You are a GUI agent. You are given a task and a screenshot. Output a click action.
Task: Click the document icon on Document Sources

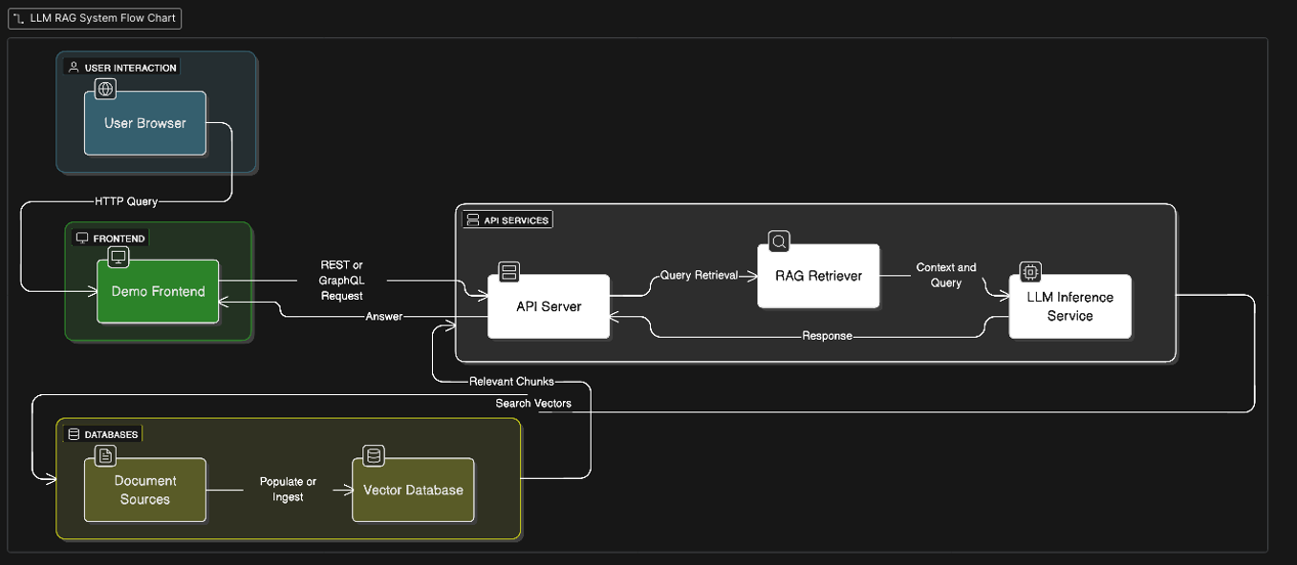(105, 455)
